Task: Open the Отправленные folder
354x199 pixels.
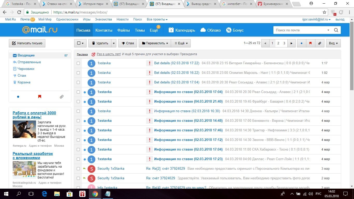Action: (x=29, y=62)
